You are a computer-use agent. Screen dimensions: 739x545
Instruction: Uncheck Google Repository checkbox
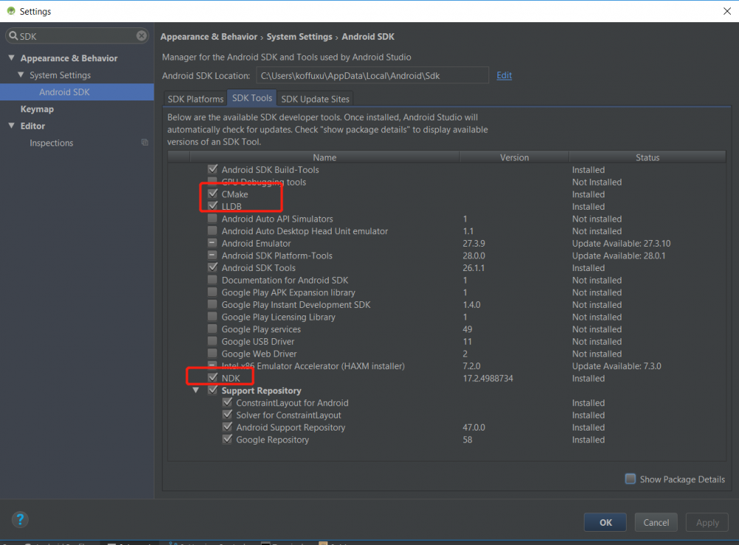227,439
